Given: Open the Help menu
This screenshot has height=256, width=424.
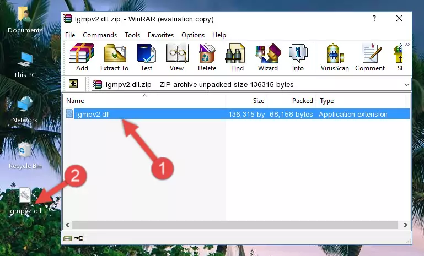Looking at the screenshot, I should (x=219, y=35).
